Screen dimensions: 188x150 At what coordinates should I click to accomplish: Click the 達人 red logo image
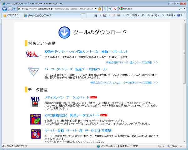[33, 53]
